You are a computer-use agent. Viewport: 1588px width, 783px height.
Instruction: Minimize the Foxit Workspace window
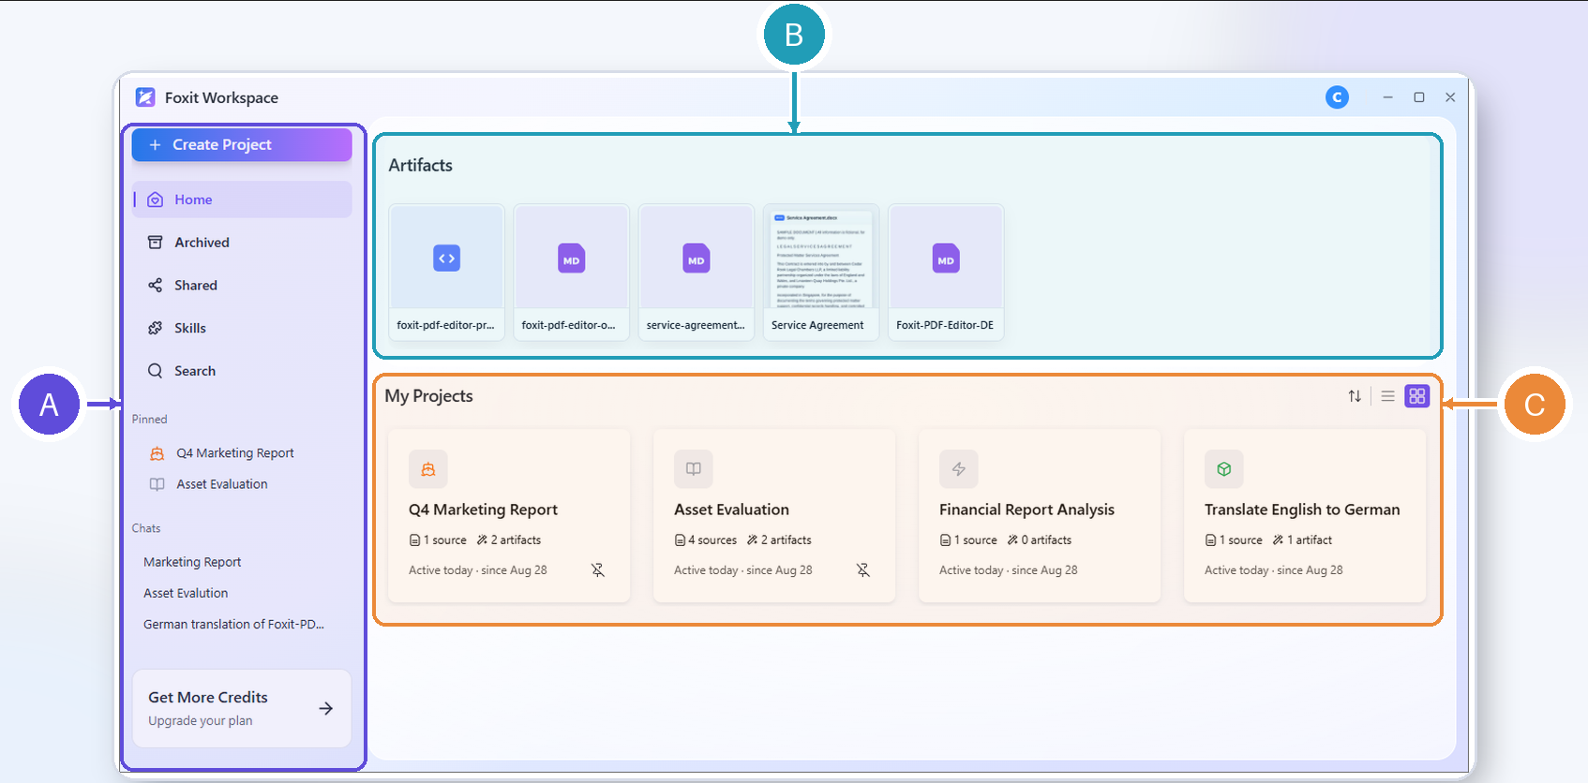tap(1387, 97)
